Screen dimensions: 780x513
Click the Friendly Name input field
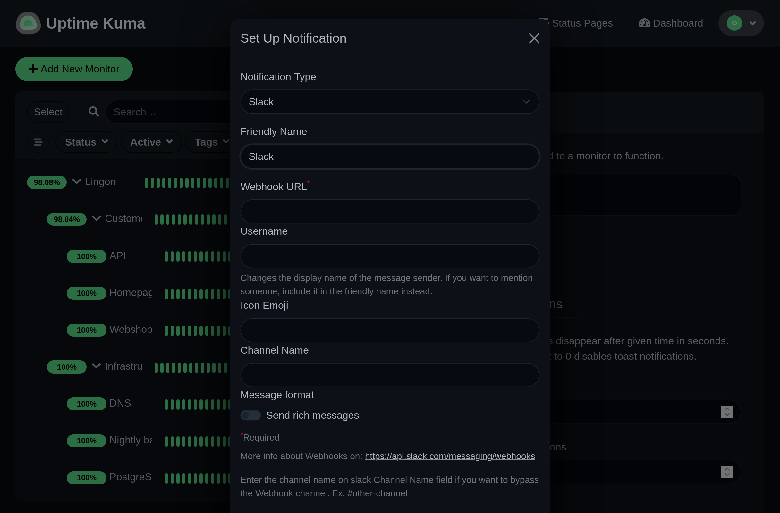click(389, 156)
